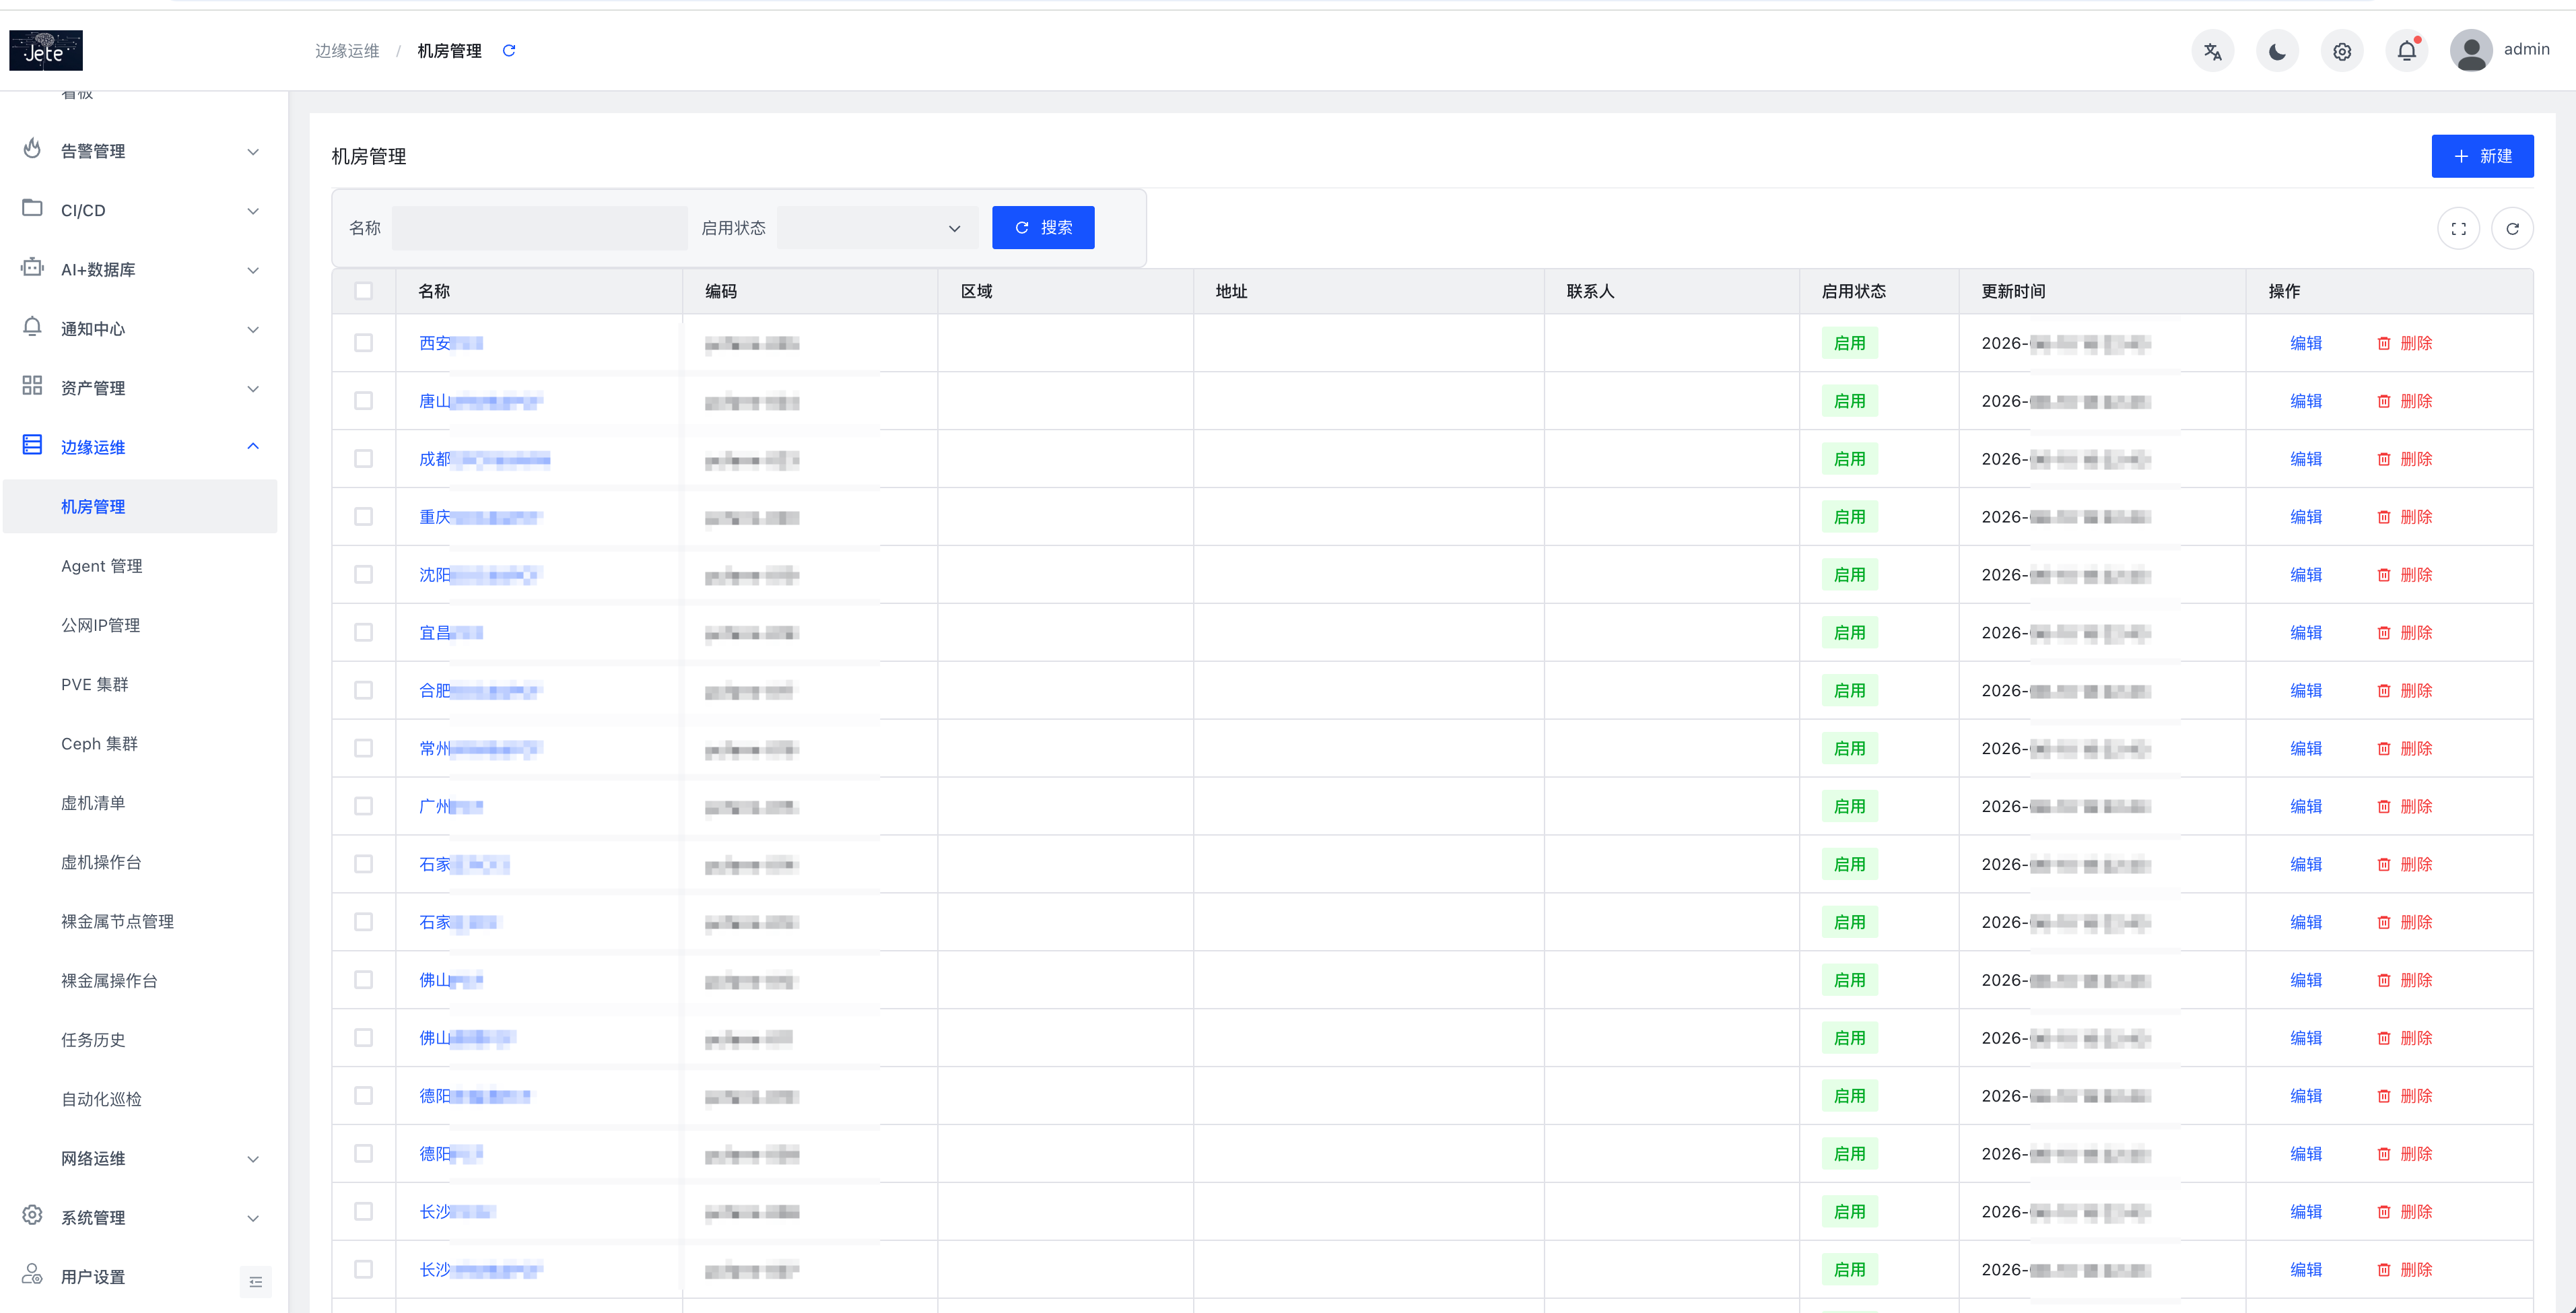Image resolution: width=2576 pixels, height=1313 pixels.
Task: Check the 西安 row checkbox
Action: tap(363, 343)
